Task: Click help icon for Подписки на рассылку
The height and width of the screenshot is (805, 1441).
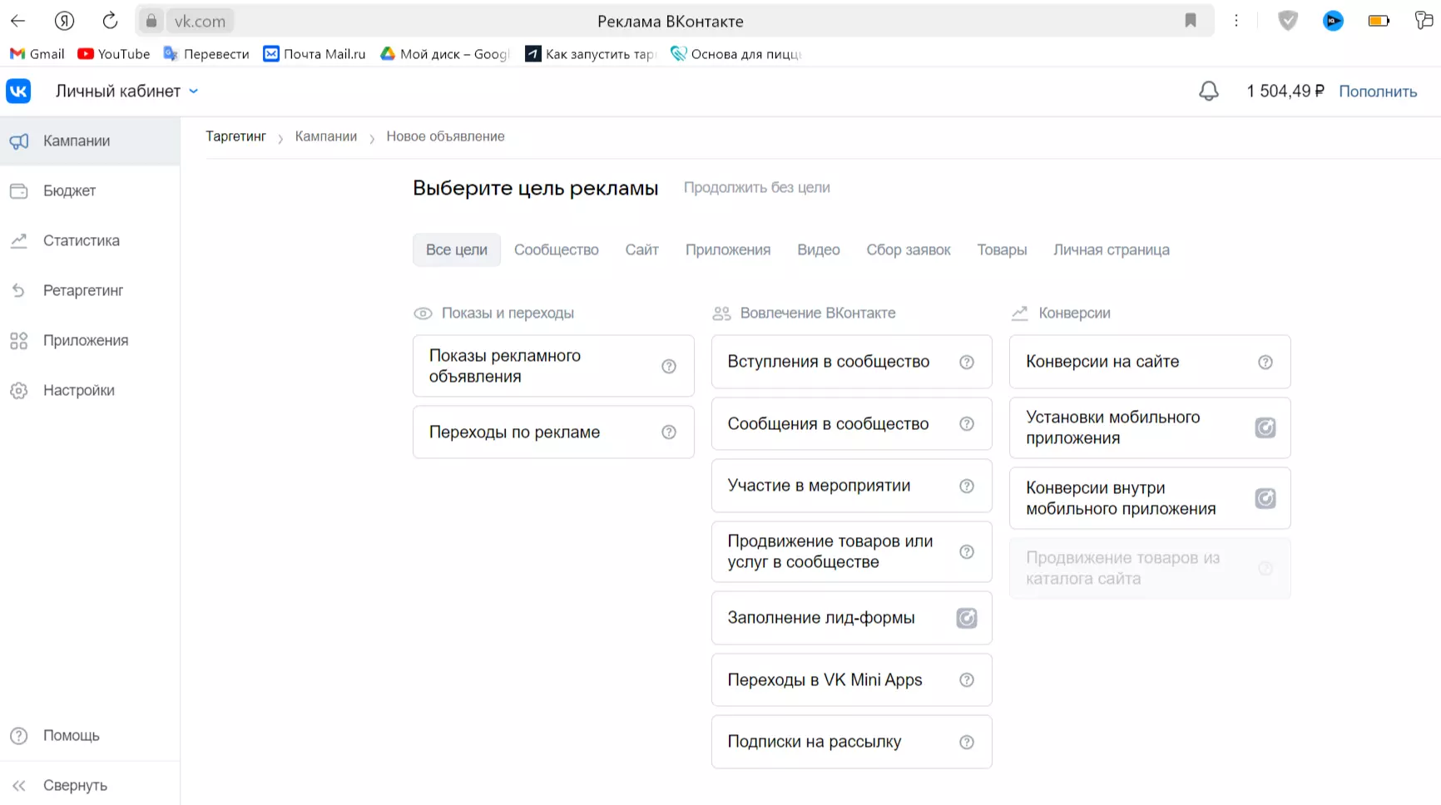Action: point(966,742)
